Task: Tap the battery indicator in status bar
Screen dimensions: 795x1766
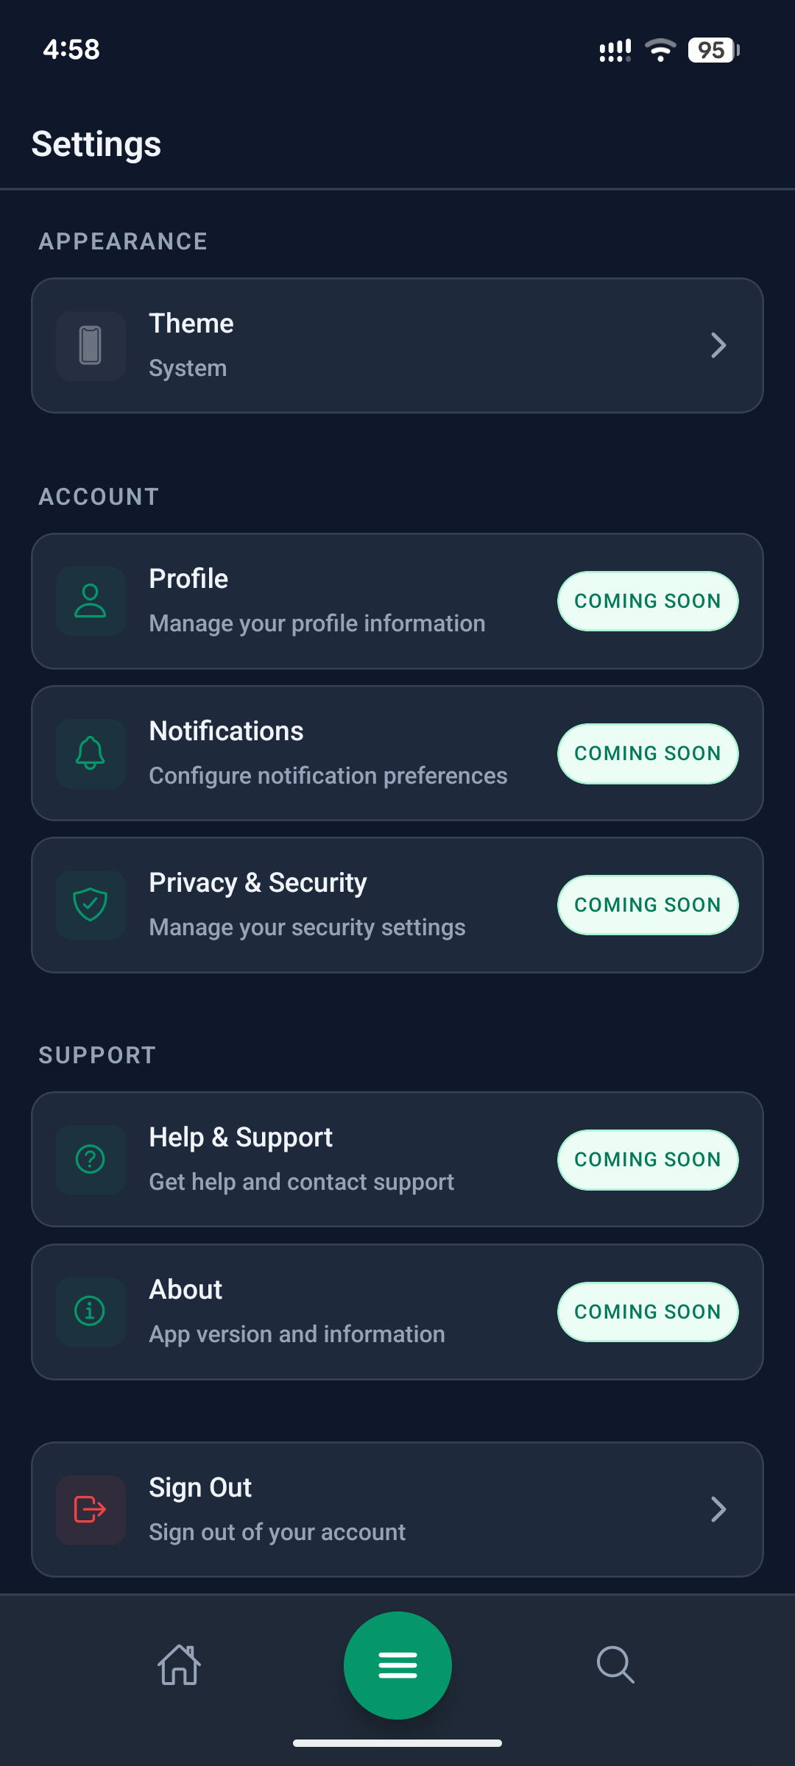Action: pos(713,50)
